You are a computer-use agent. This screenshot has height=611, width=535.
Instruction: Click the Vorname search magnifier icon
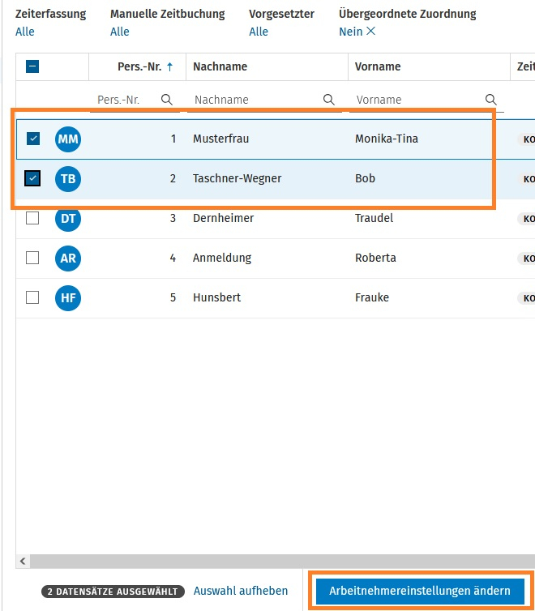pyautogui.click(x=491, y=100)
